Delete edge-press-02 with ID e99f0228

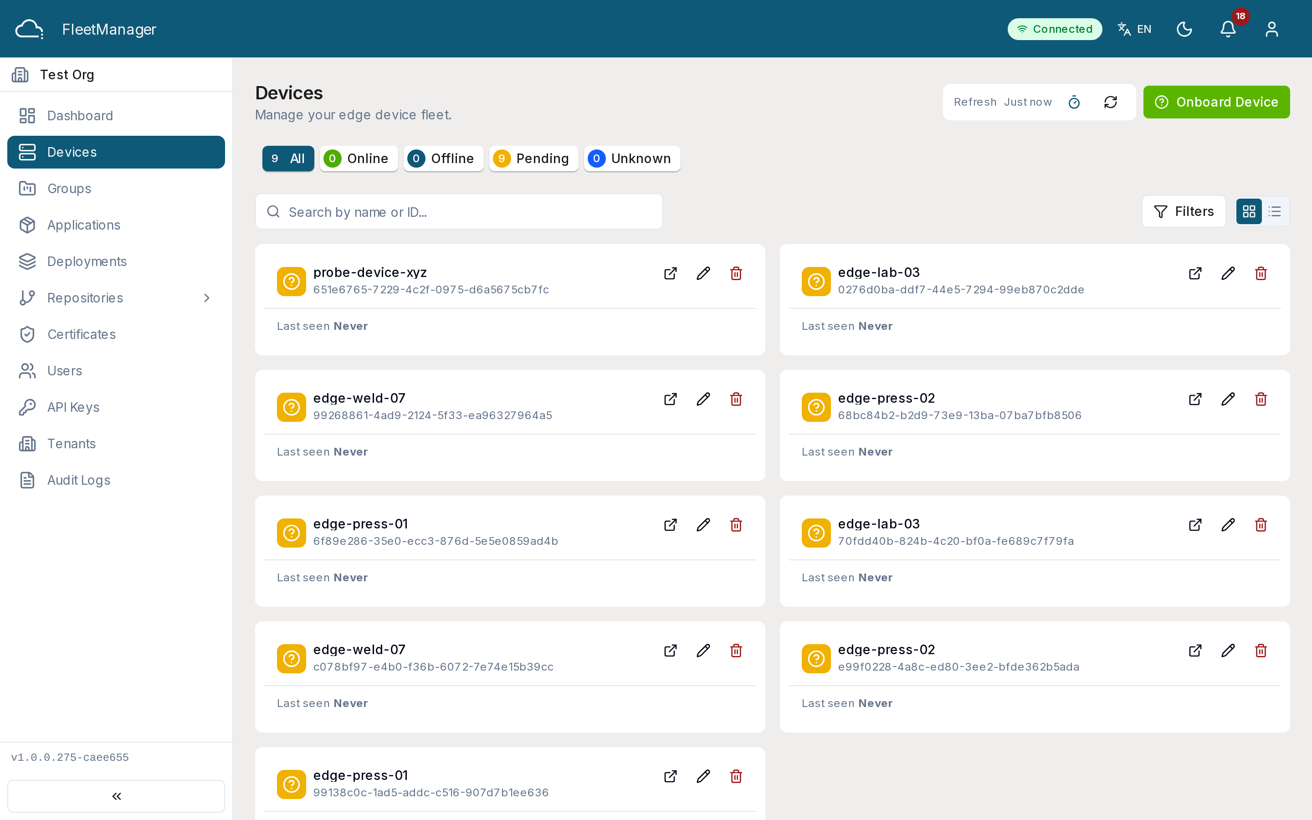pyautogui.click(x=1261, y=651)
